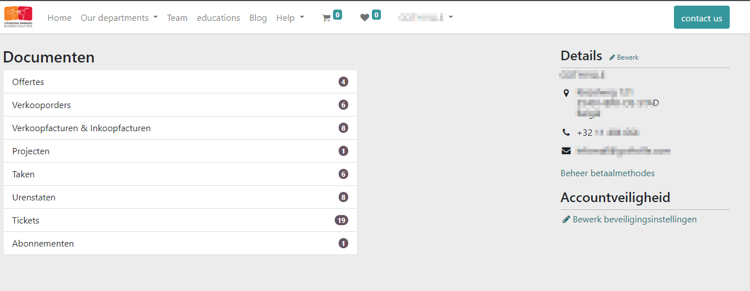
Task: Click the envelope email icon
Action: [x=566, y=151]
